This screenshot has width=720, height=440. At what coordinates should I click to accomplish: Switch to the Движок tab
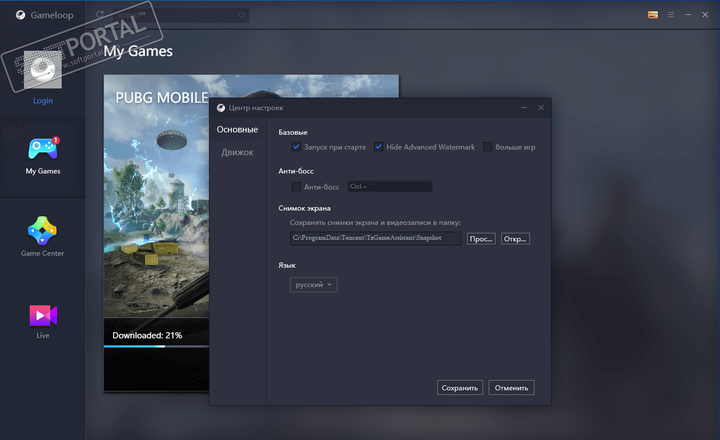coord(238,152)
